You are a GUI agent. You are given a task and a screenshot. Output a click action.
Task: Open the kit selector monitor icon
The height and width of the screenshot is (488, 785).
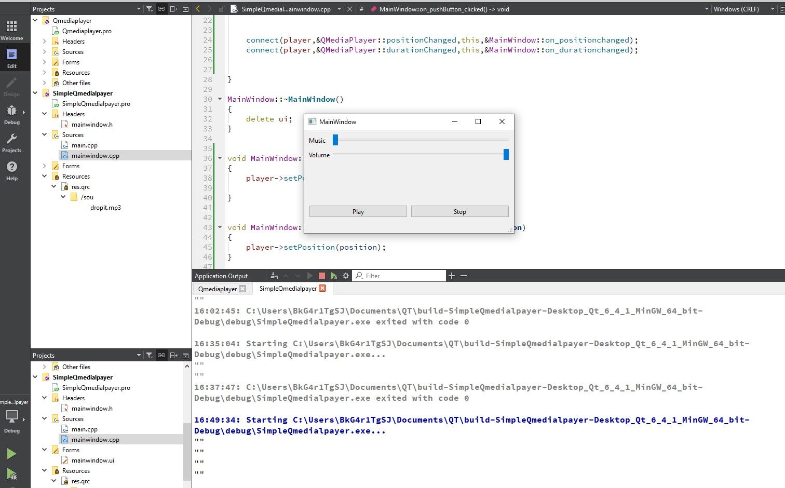[x=11, y=416]
